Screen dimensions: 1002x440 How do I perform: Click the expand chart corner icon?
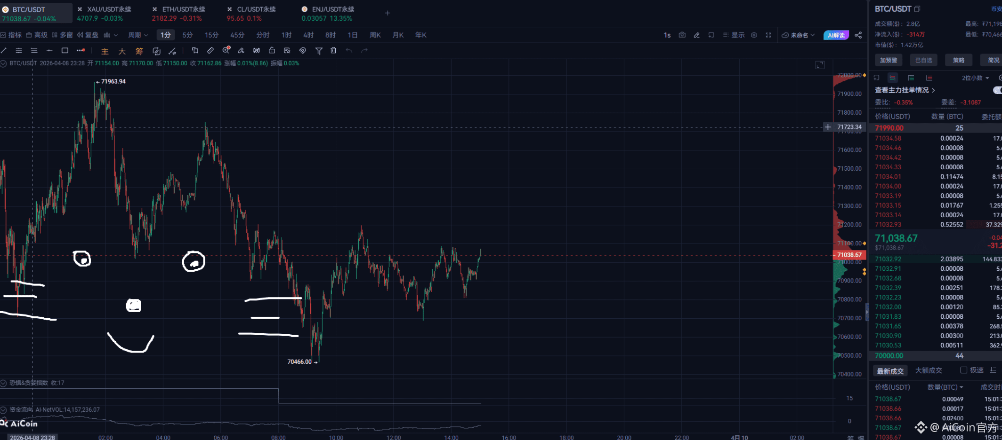(820, 65)
